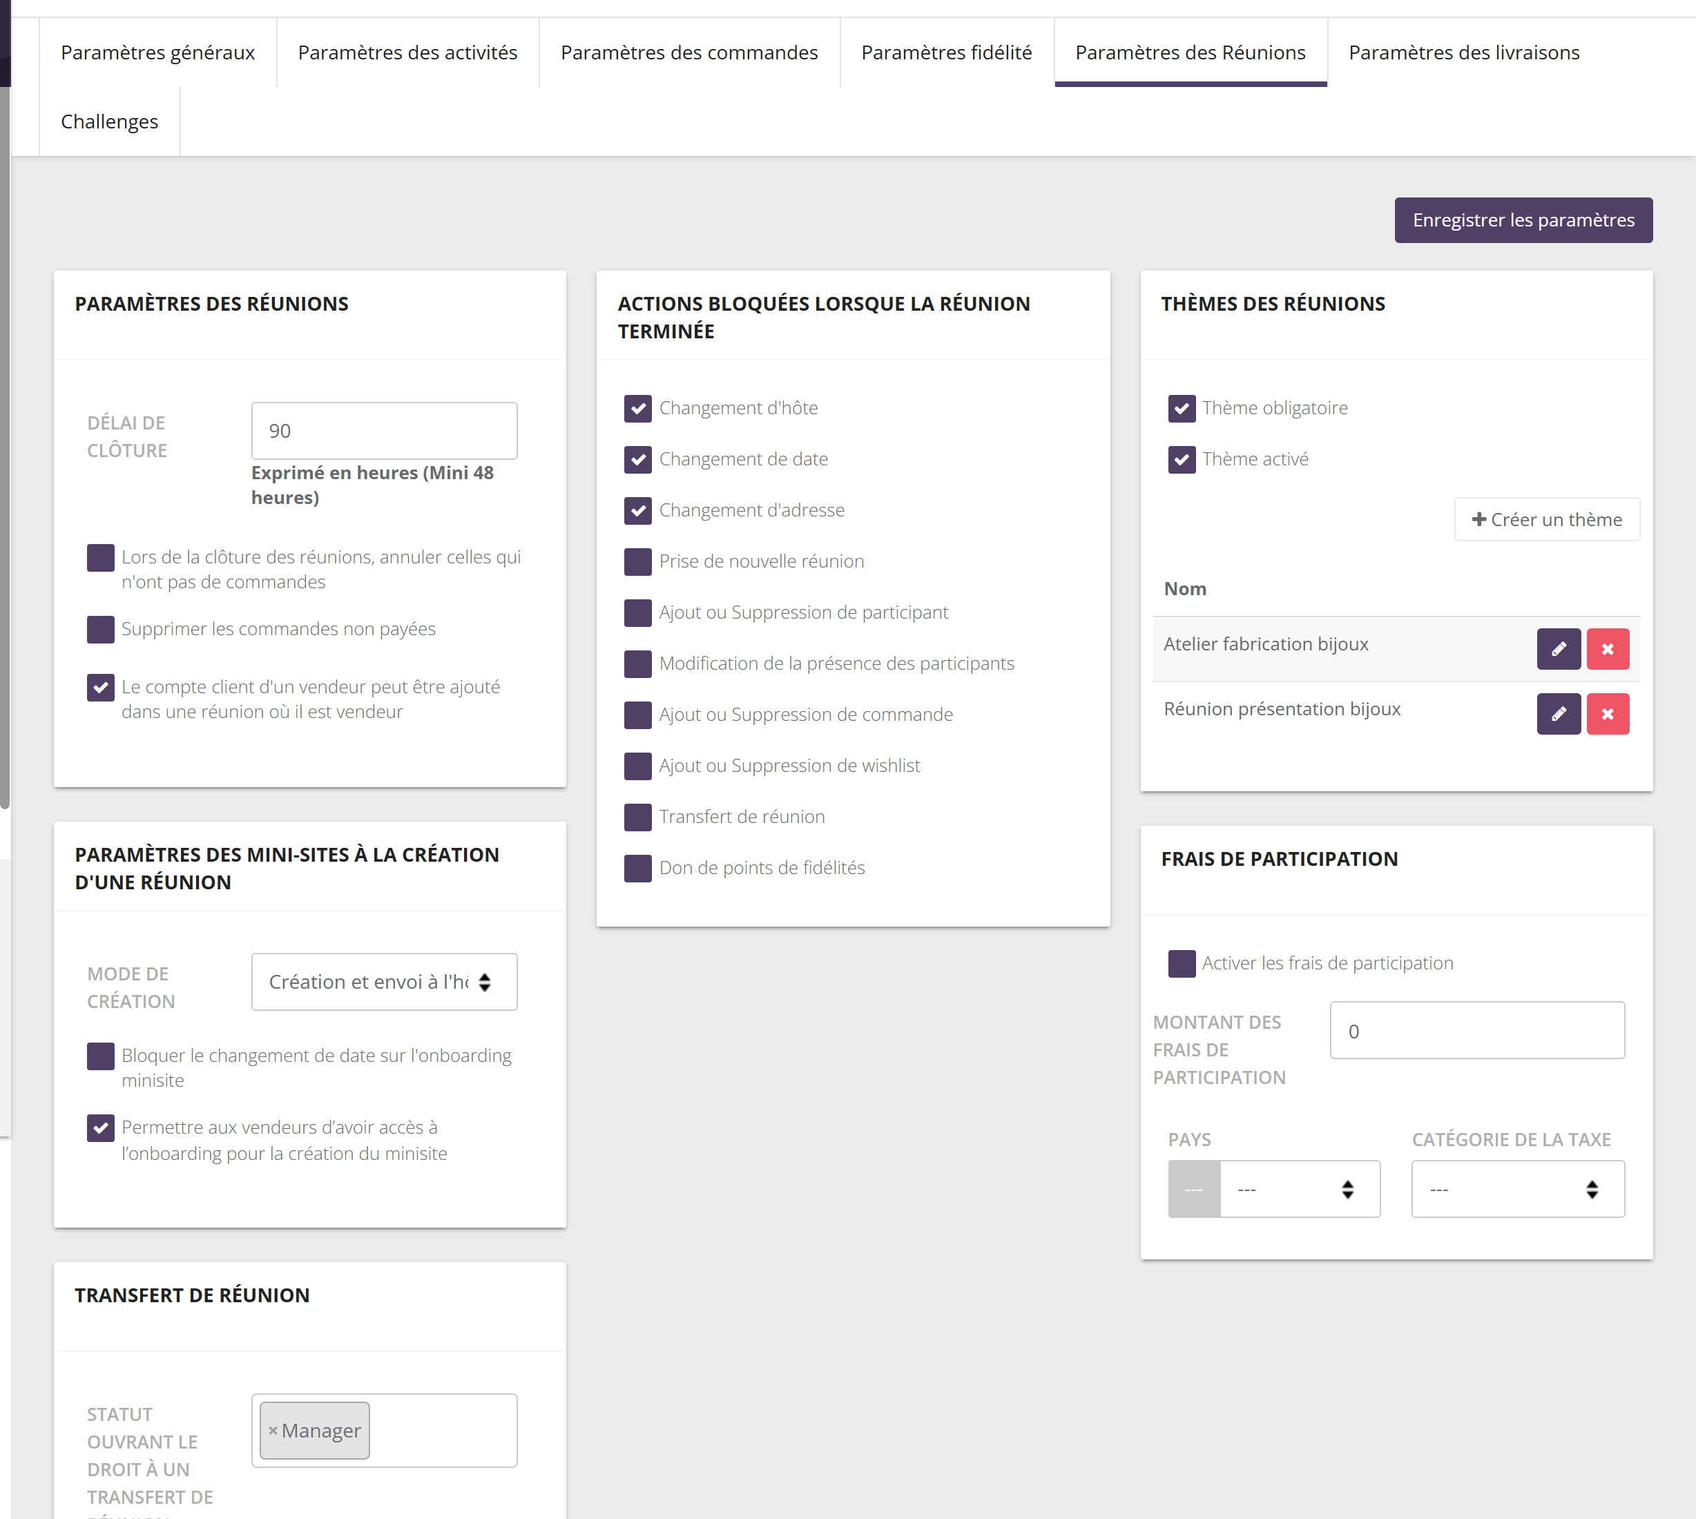Delete the Réunion présentation bijoux theme

1608,714
